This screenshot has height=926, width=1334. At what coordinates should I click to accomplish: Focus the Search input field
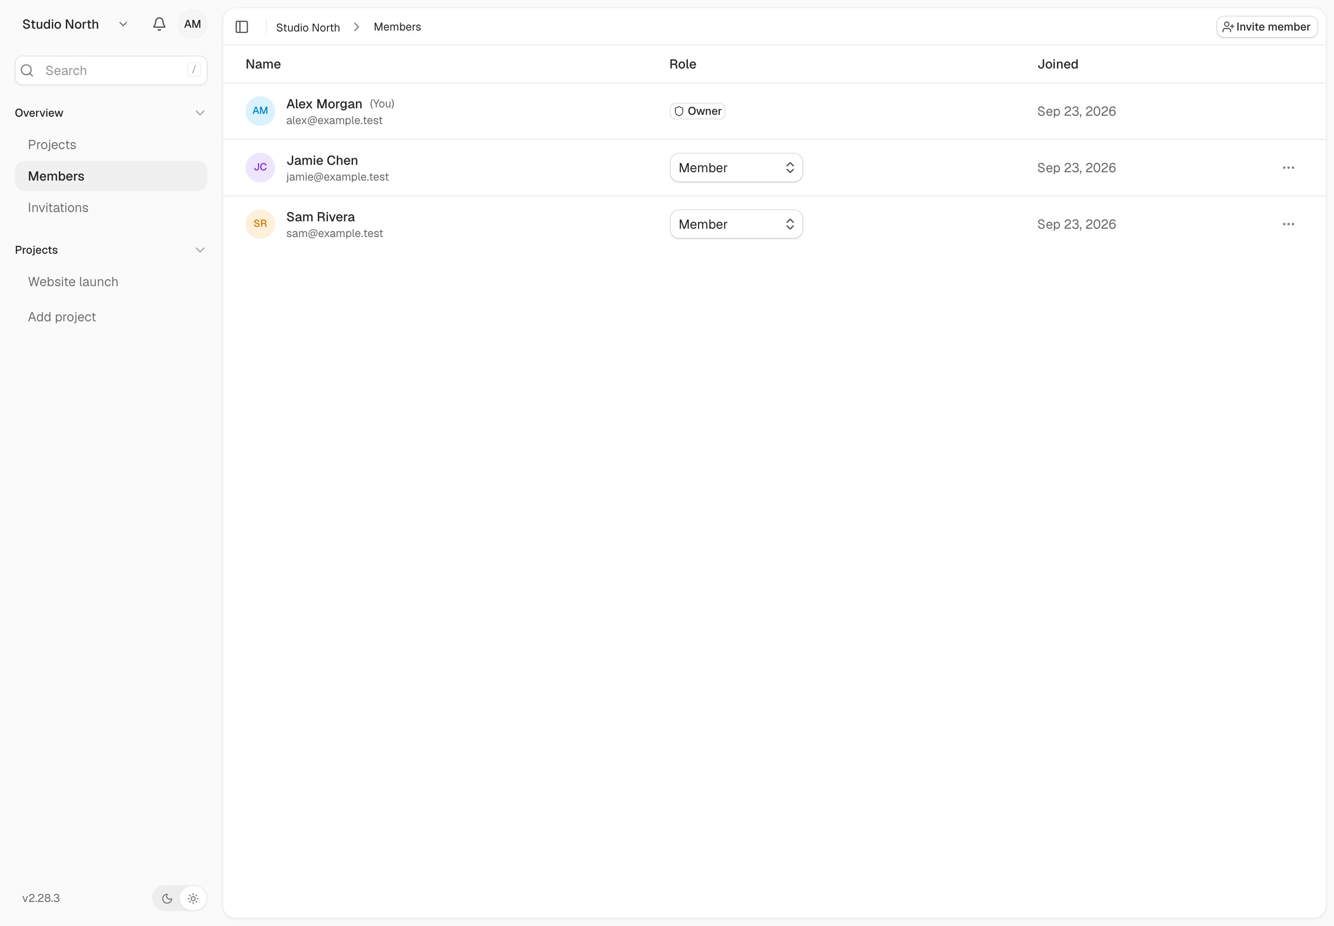[111, 71]
